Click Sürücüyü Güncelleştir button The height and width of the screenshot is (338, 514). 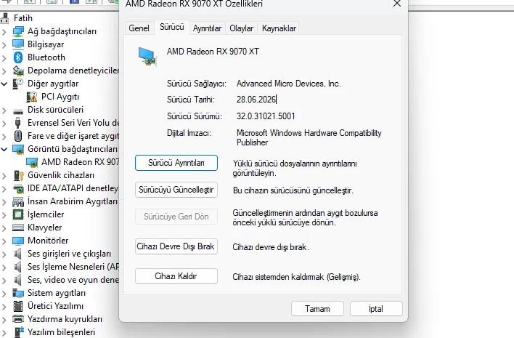[176, 190]
